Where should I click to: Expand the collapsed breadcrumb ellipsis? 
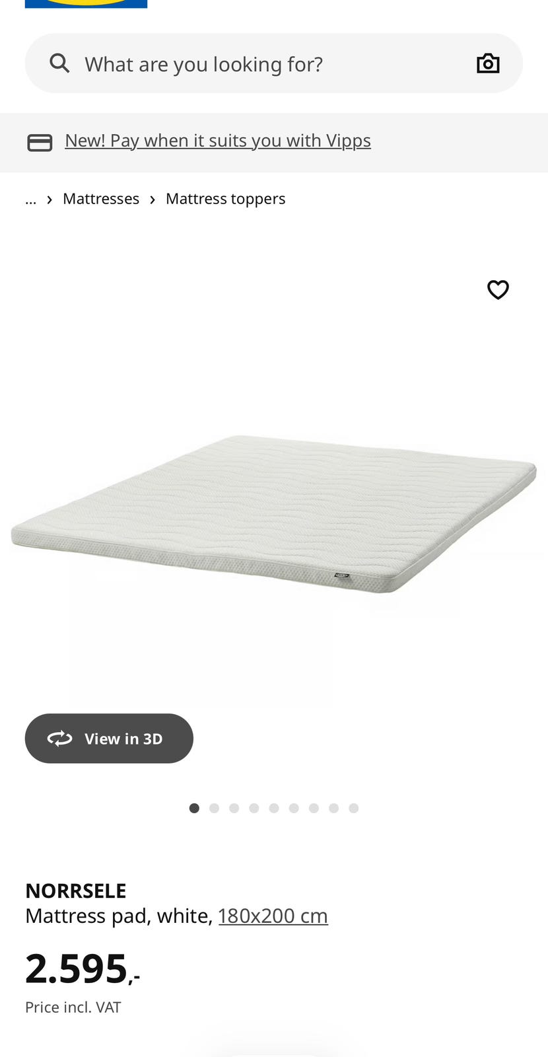(x=30, y=200)
